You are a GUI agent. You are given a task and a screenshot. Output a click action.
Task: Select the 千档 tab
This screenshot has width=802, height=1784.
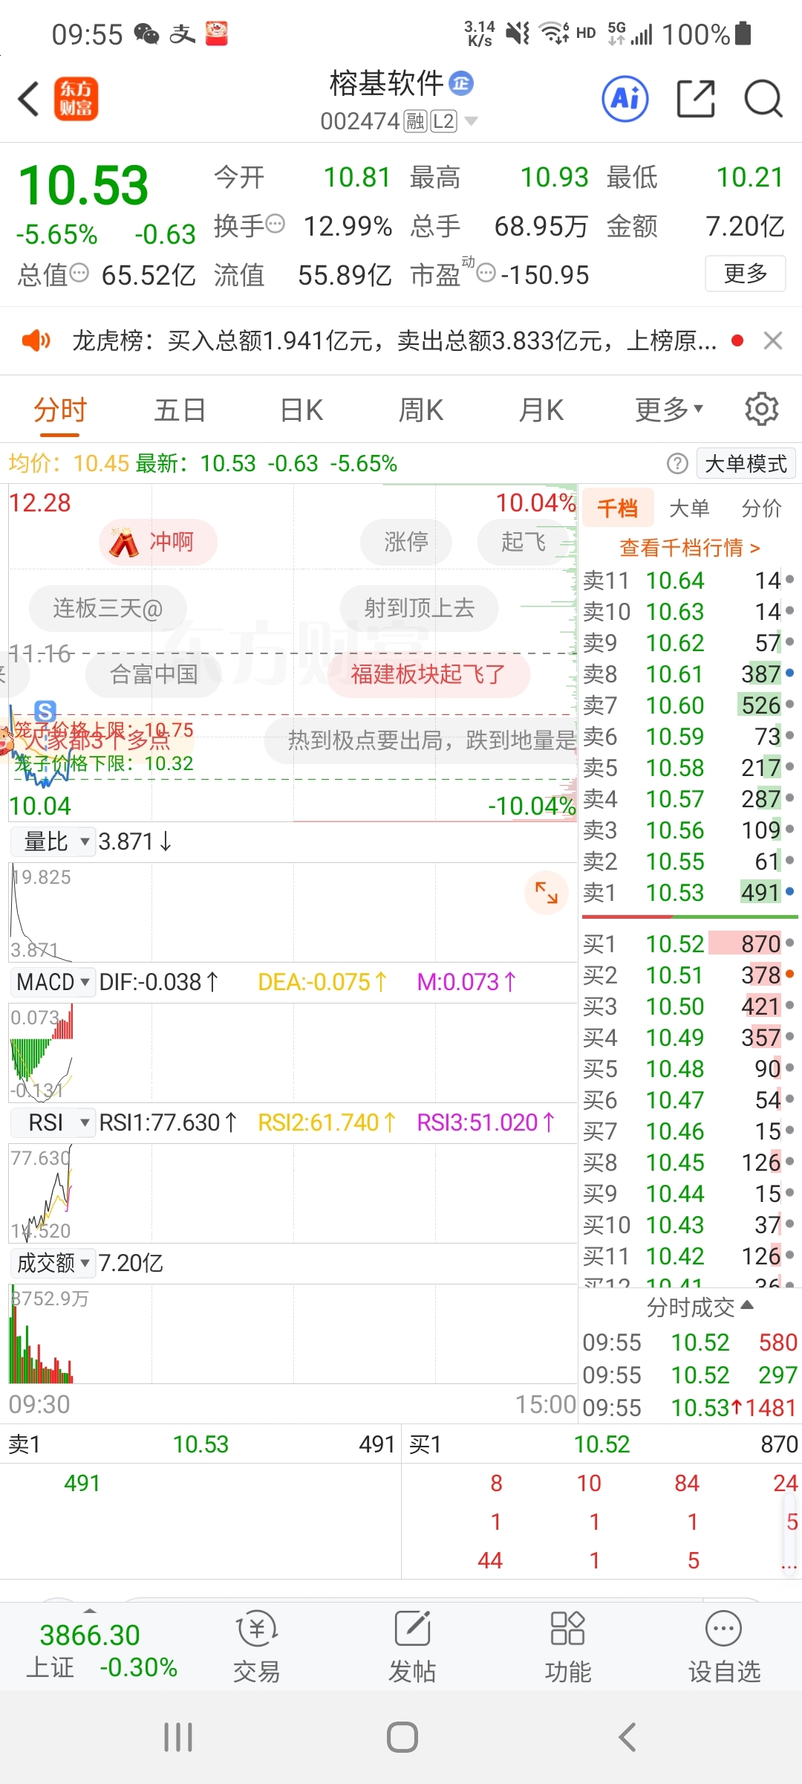tap(618, 508)
